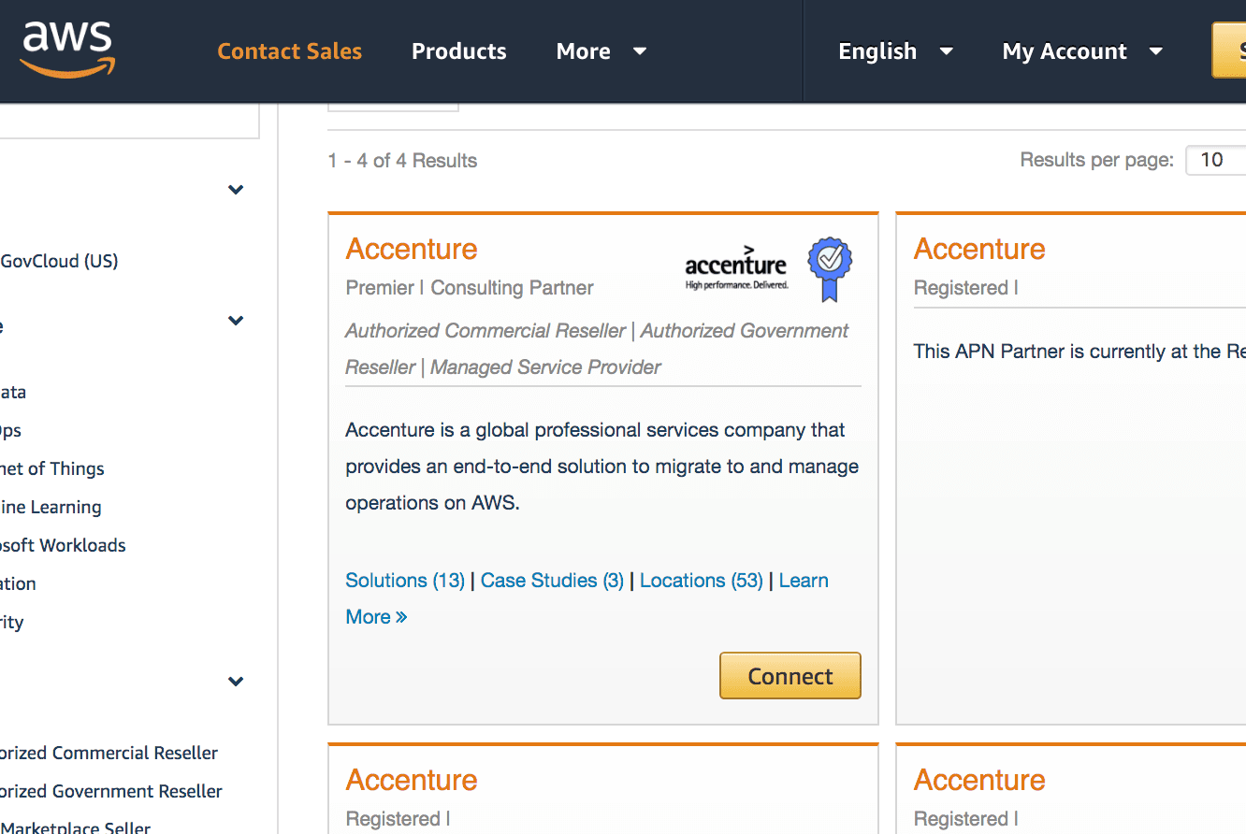Open the bottom-right Registered Accenture title
This screenshot has width=1246, height=834.
979,780
